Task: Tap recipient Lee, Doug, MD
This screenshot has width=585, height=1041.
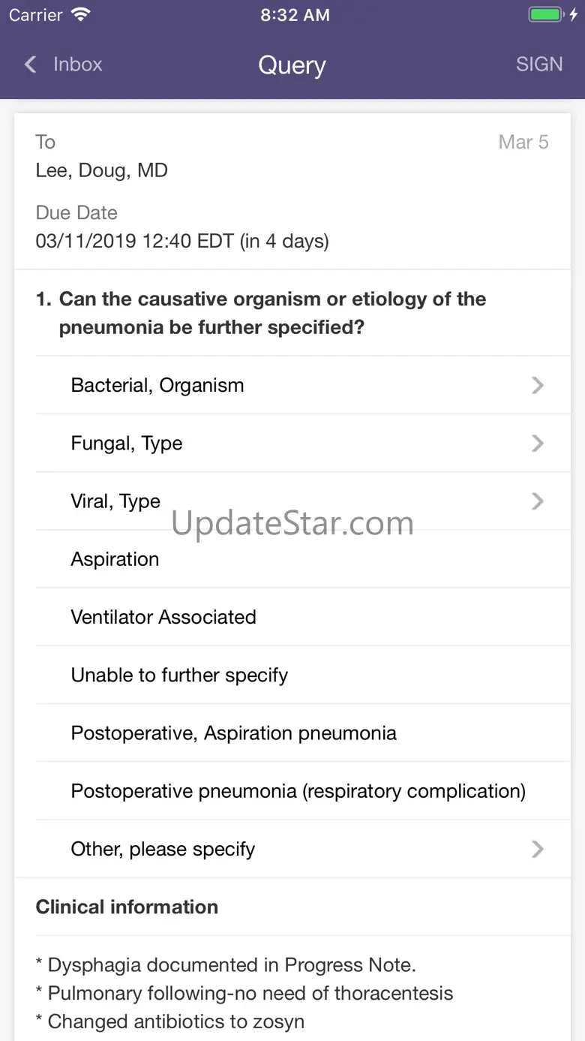Action: pyautogui.click(x=101, y=170)
